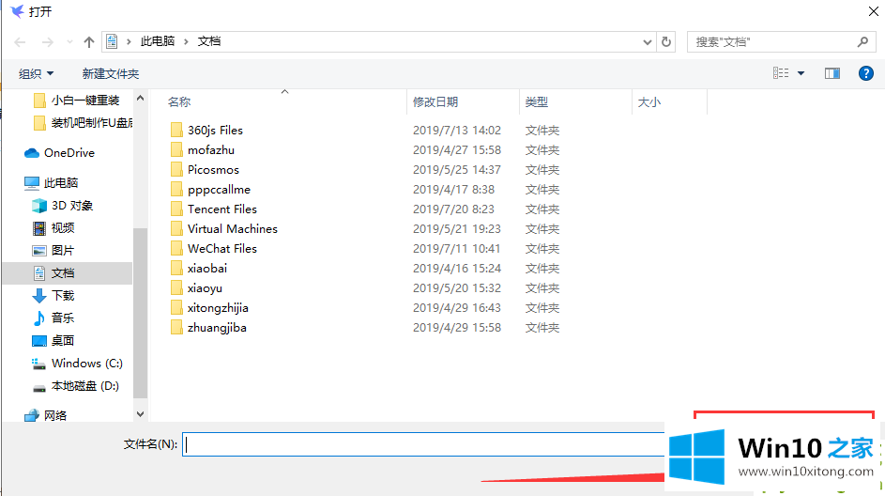Open the view options dropdown arrow
This screenshot has height=496, width=885.
click(801, 73)
